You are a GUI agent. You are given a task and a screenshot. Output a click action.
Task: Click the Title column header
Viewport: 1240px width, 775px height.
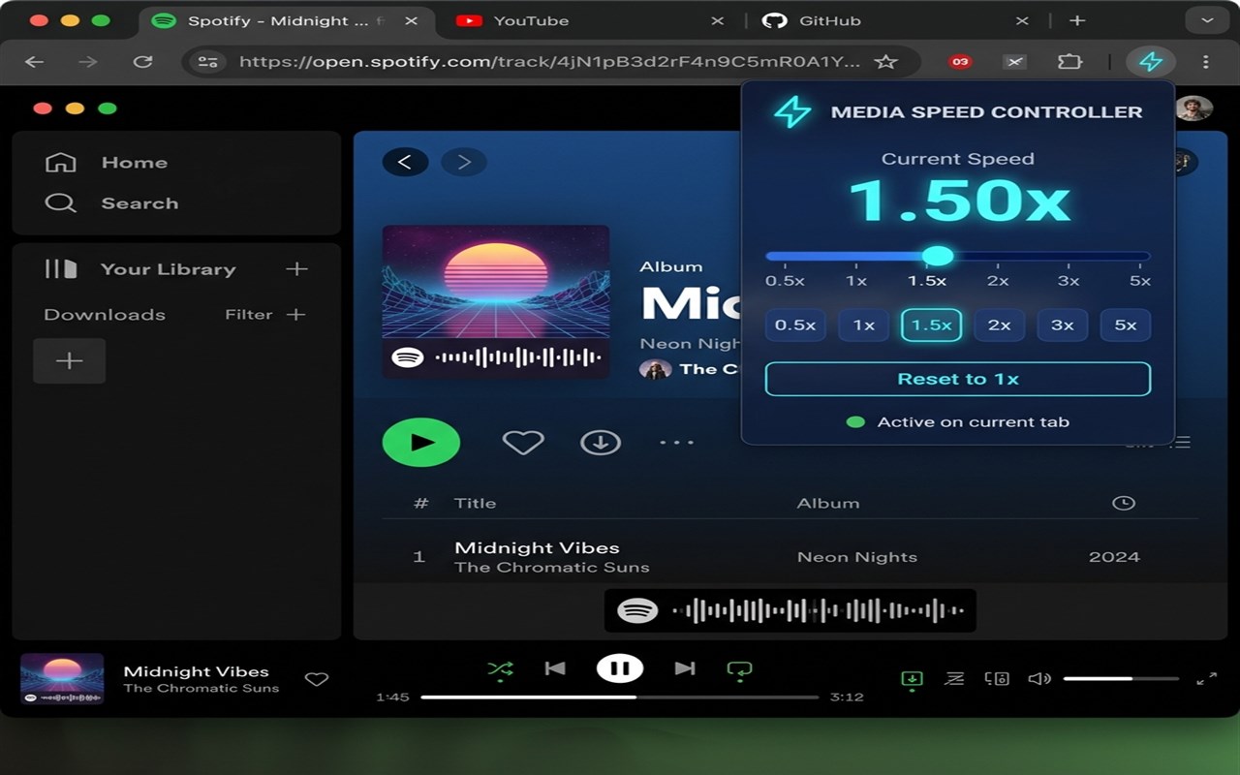pyautogui.click(x=475, y=503)
